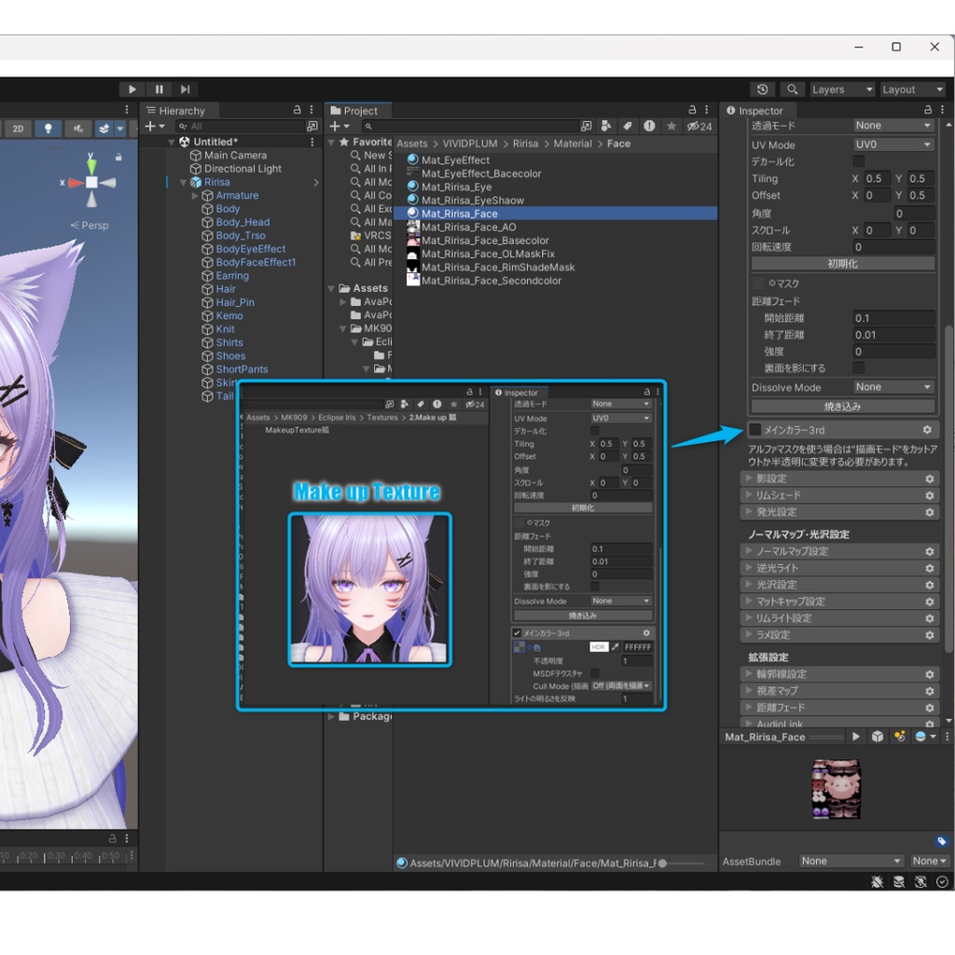Toggle scene lighting bulb icon
The height and width of the screenshot is (955, 955).
[x=48, y=129]
